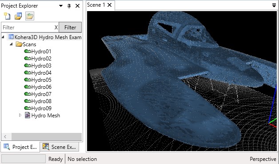
Task: Click the Hydro08 point cloud icon
Action: tap(28, 101)
